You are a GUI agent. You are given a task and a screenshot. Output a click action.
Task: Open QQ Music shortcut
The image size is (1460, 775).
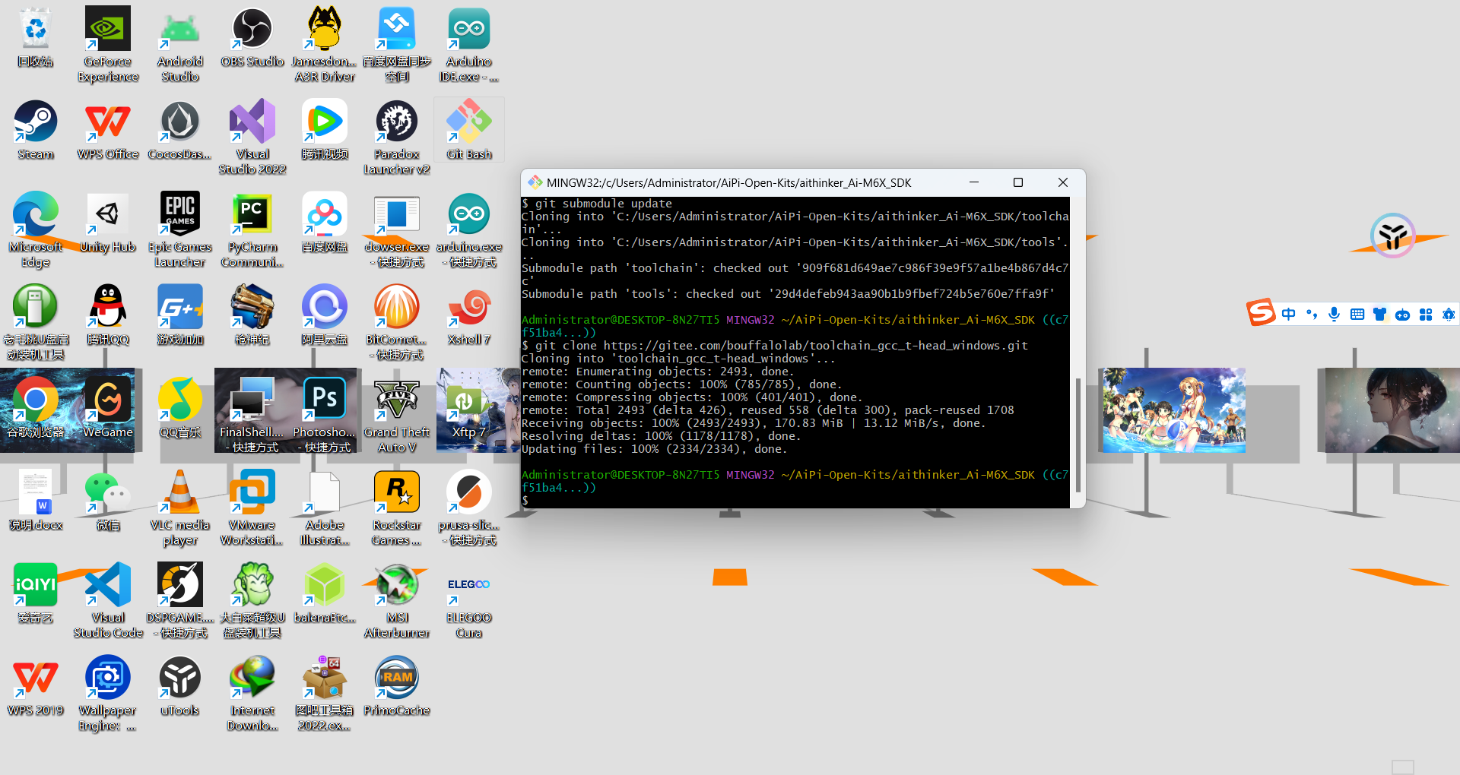[x=180, y=408]
